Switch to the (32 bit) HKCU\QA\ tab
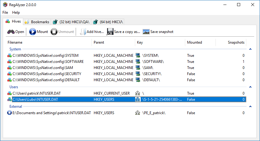The height and width of the screenshot is (141, 260). [x=71, y=22]
